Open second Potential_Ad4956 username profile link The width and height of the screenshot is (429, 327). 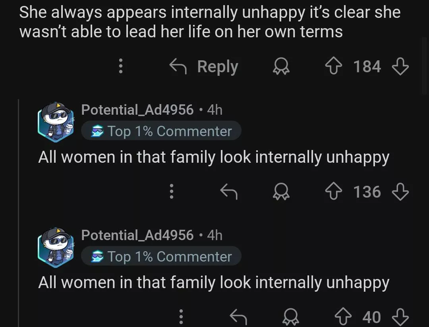[137, 235]
